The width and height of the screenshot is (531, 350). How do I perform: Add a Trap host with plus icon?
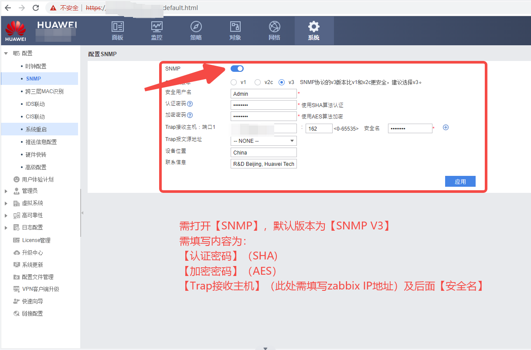tap(446, 128)
